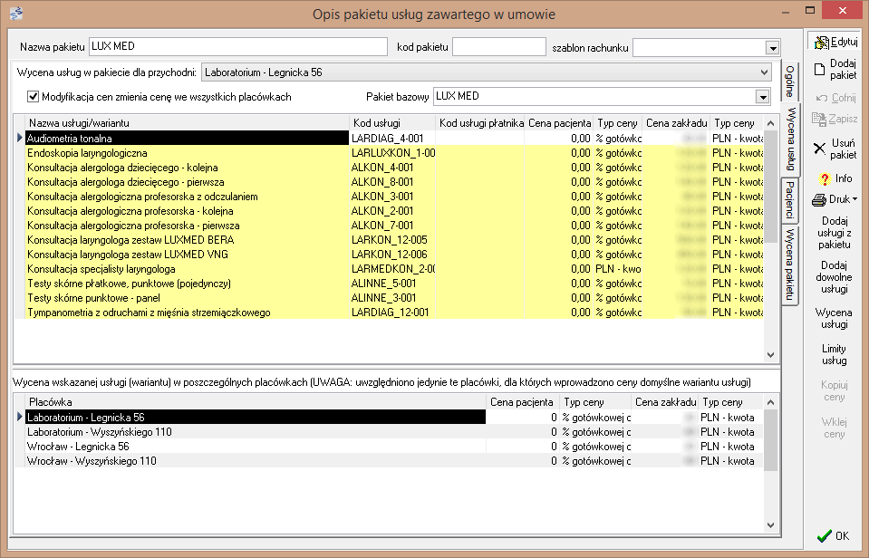Click the Placówka column header

[x=256, y=402]
